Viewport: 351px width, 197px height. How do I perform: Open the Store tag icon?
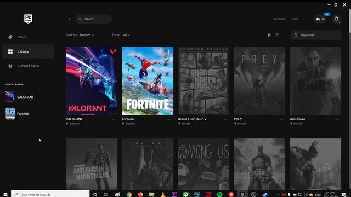click(10, 37)
